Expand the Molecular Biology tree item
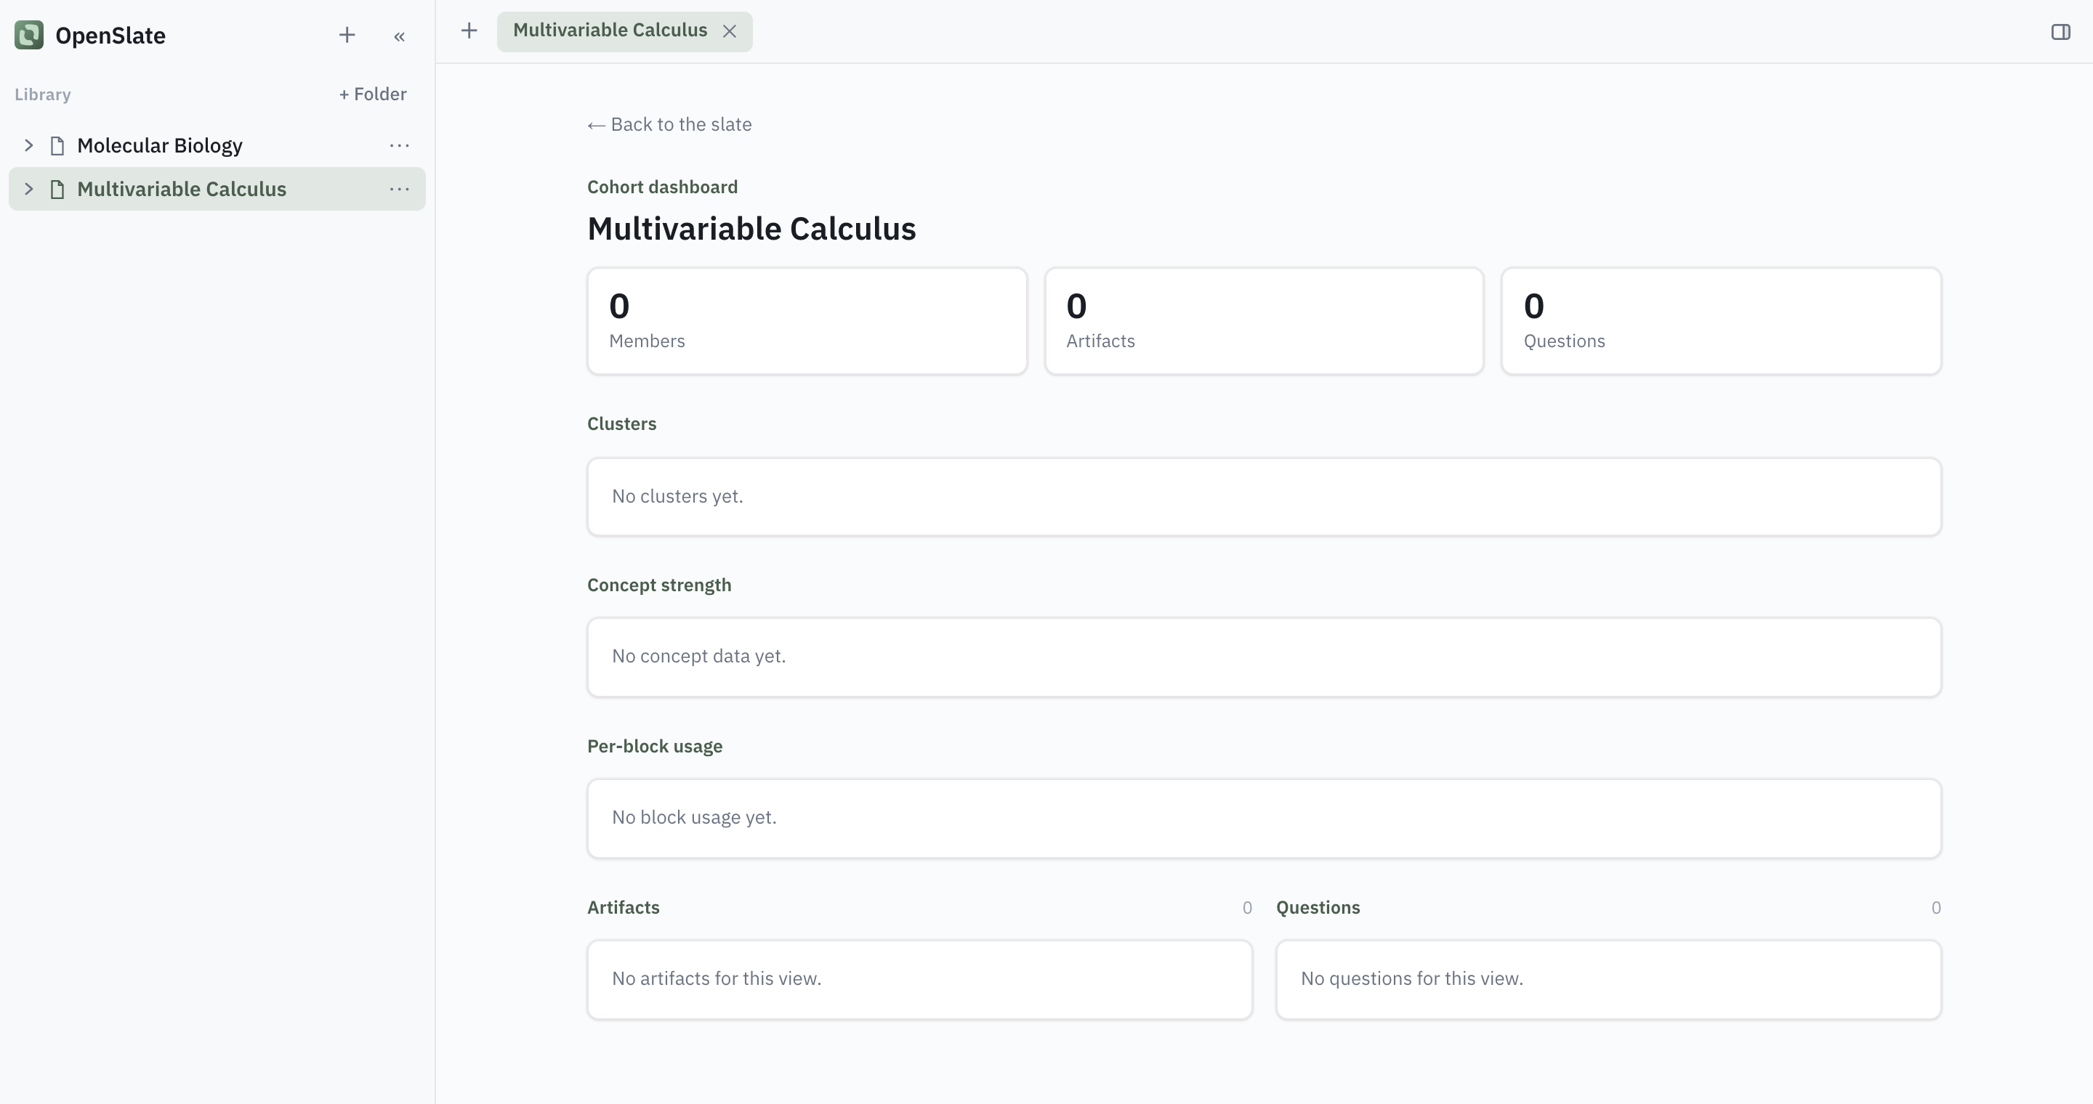Image resolution: width=2093 pixels, height=1104 pixels. point(28,145)
